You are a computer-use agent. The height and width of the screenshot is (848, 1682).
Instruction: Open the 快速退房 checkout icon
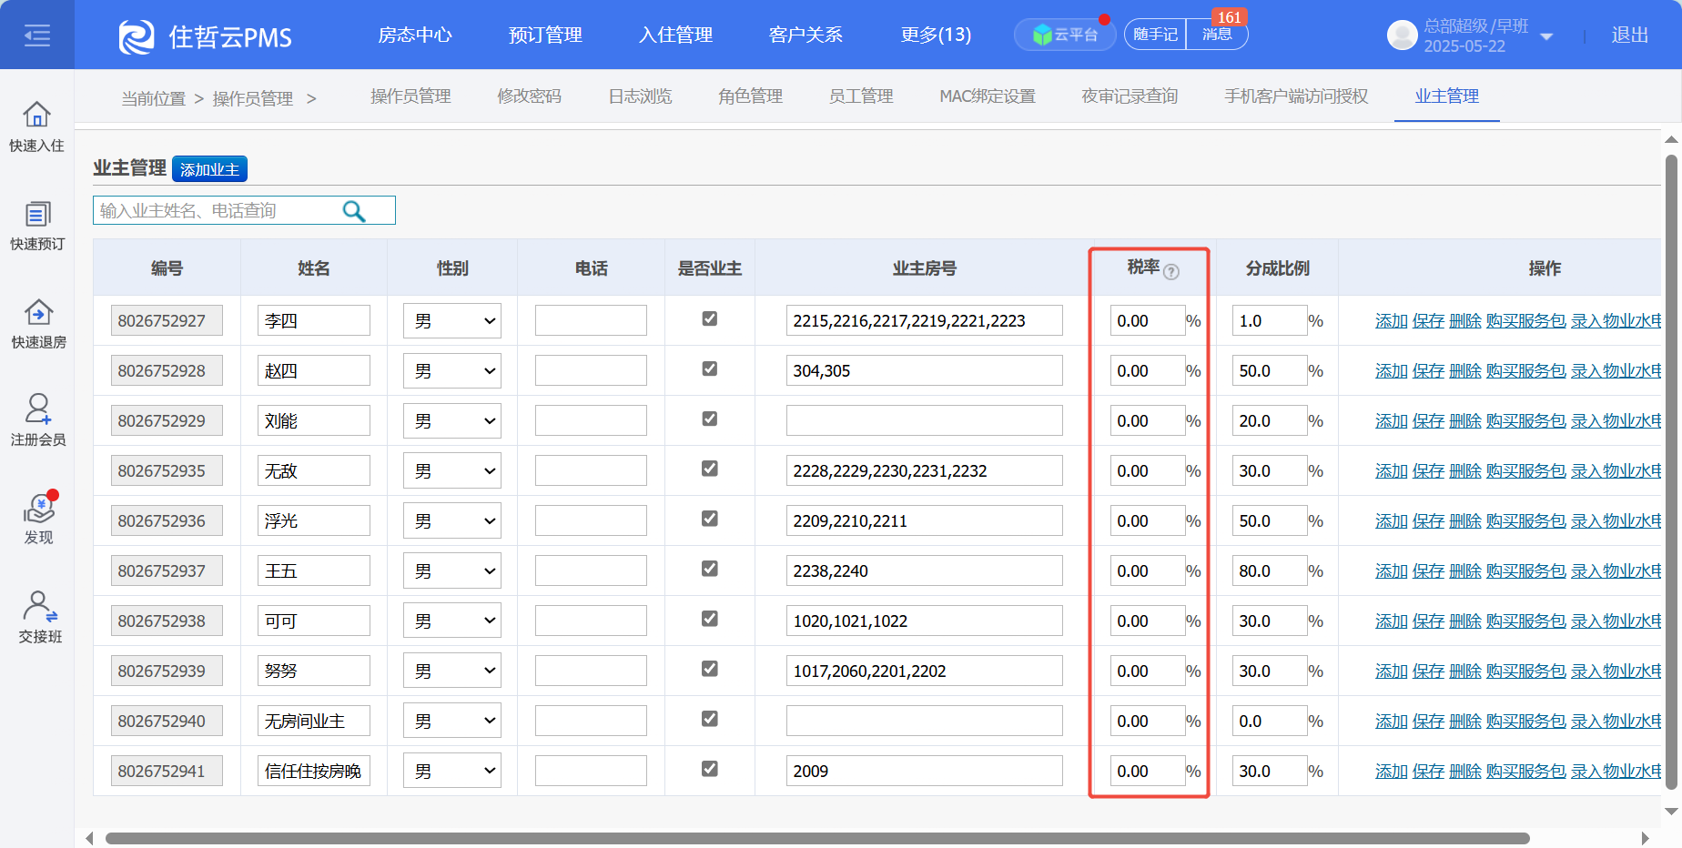(x=38, y=312)
